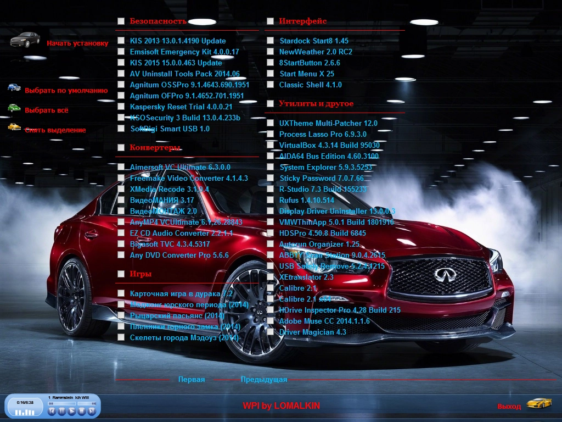The height and width of the screenshot is (422, 562).
Task: Click Agnitum OSSPro 9.1.4643.690.1951 text
Action: 189,85
